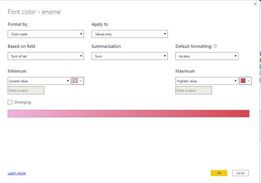261x183 pixels.
Task: Expand the Minimum Lowest value dropdown
Action: [39, 81]
